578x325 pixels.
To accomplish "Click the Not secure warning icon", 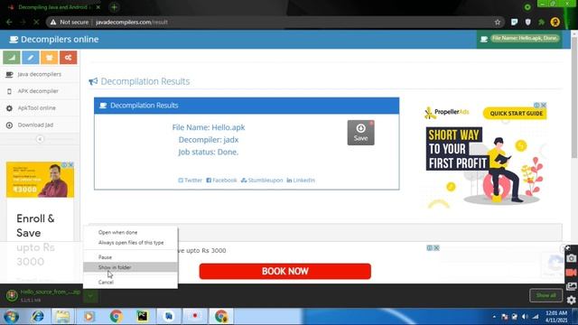I will (53, 22).
